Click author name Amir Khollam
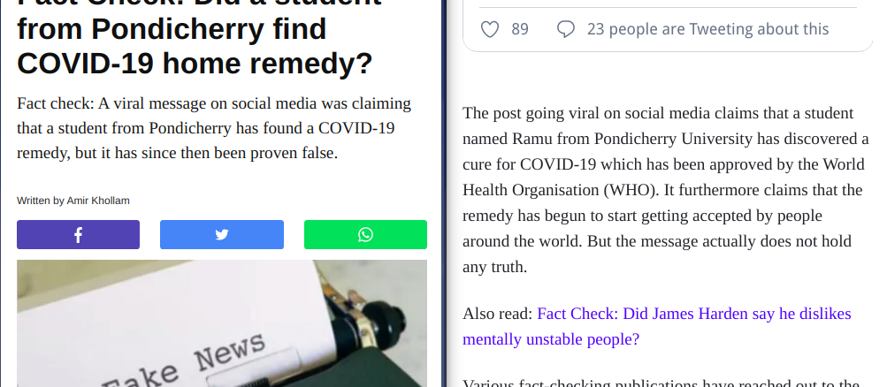This screenshot has height=387, width=887. click(98, 201)
